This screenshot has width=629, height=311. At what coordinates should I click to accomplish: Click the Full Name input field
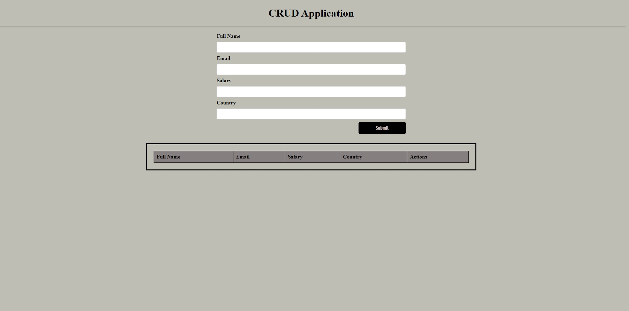311,47
